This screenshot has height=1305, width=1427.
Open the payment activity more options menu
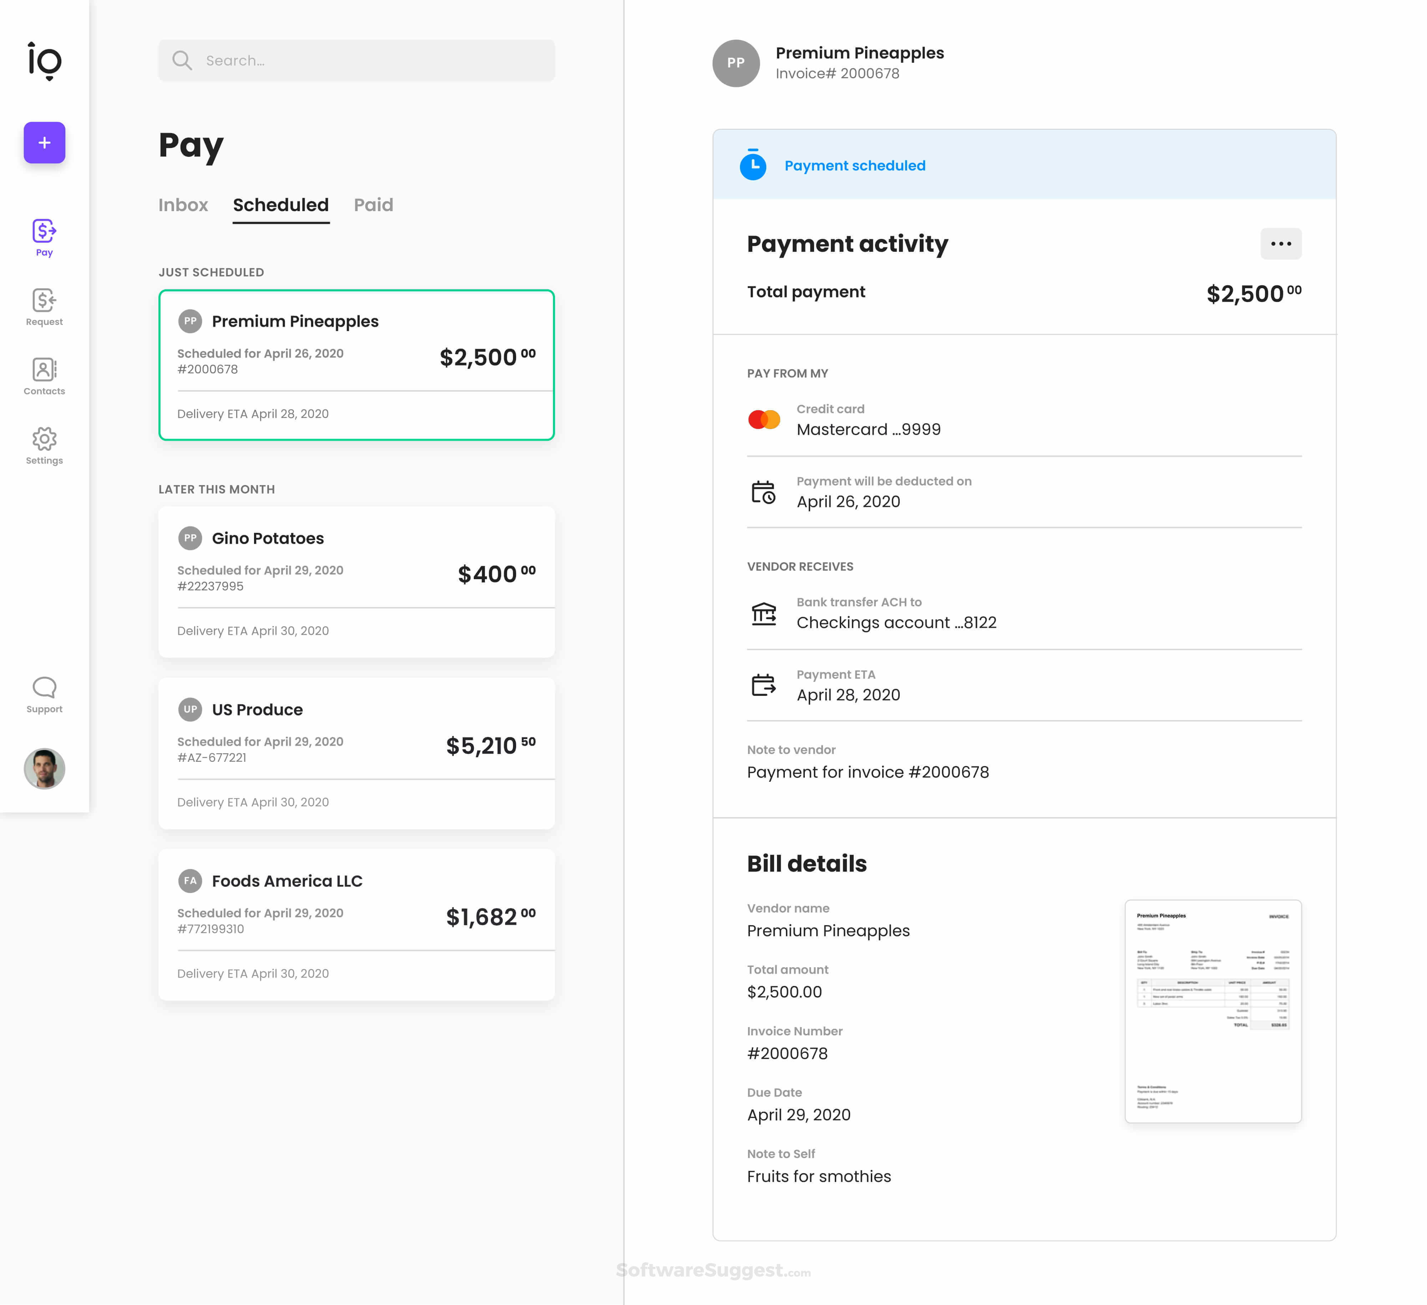coord(1280,244)
